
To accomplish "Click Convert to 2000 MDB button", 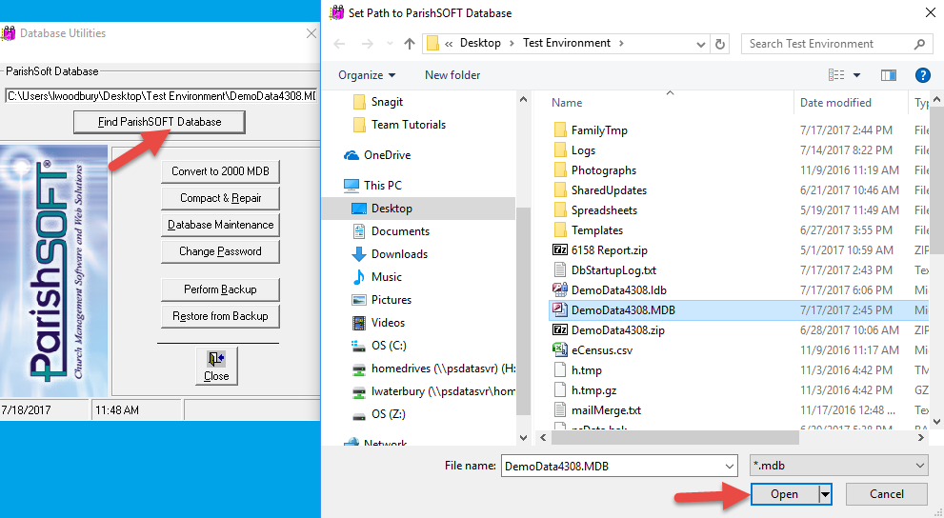I will pyautogui.click(x=220, y=171).
